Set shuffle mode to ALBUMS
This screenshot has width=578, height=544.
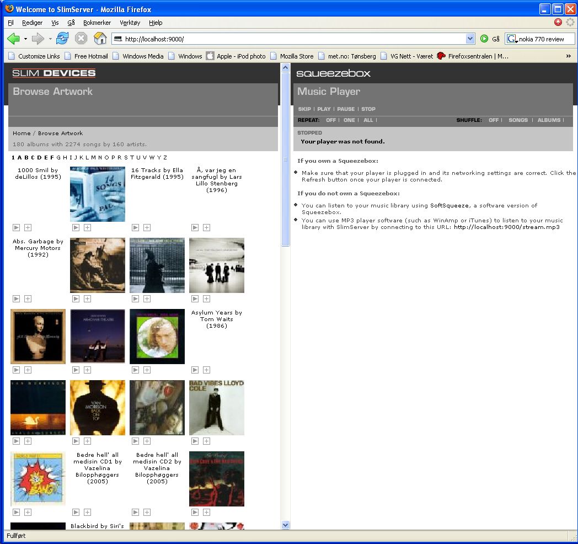point(549,120)
